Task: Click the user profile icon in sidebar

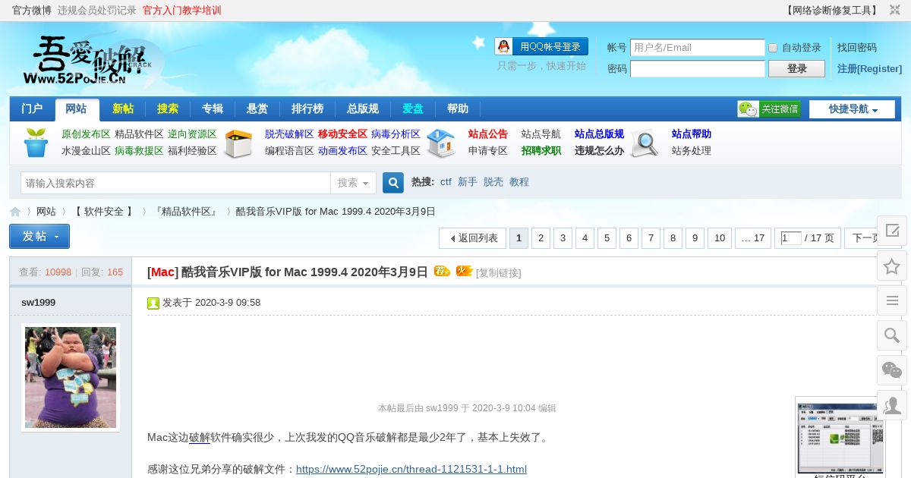Action: (x=892, y=405)
